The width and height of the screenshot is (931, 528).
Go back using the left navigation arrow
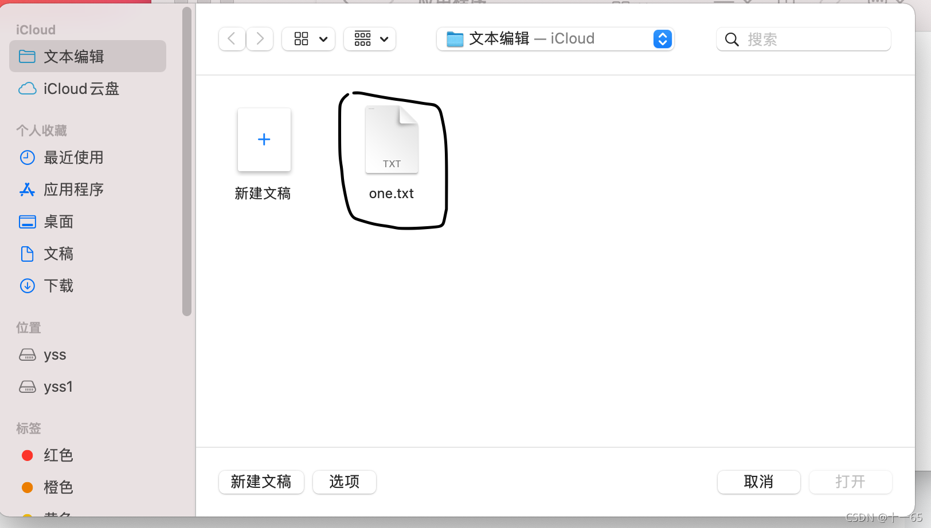(x=232, y=38)
